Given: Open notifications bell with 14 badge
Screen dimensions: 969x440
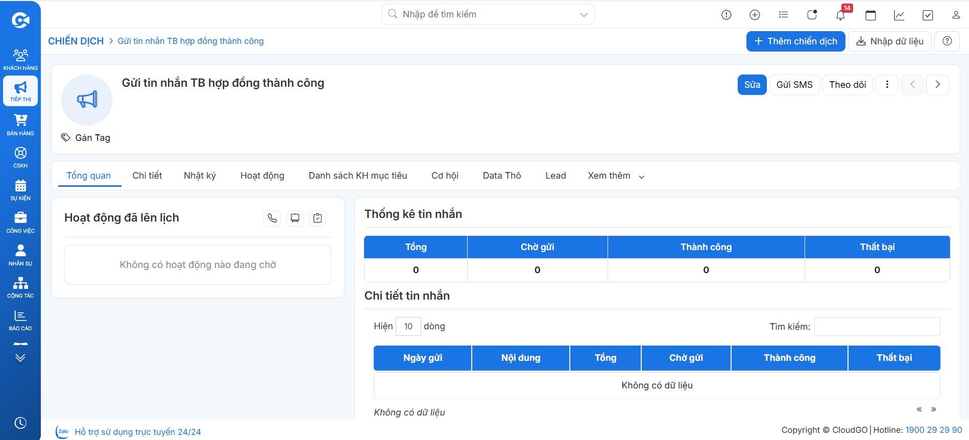Looking at the screenshot, I should (x=841, y=15).
